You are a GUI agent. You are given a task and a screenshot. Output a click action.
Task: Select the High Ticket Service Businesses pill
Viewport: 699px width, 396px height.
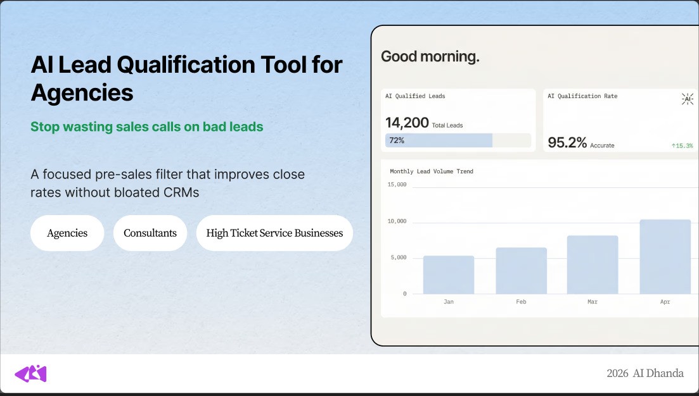point(274,233)
